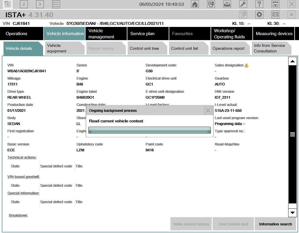Open settings gear icon

click(259, 15)
